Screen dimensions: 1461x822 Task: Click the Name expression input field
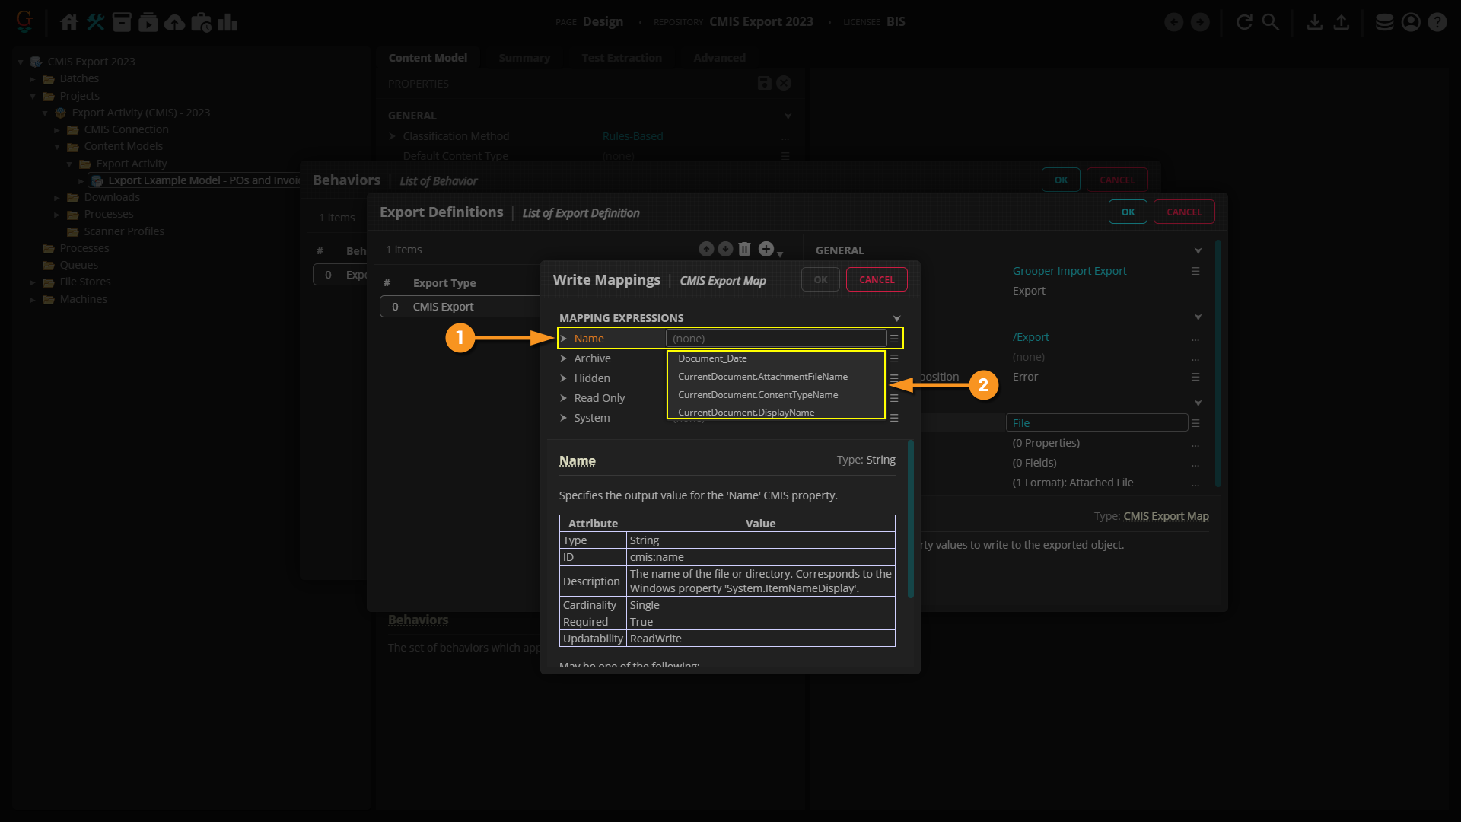[x=776, y=339]
